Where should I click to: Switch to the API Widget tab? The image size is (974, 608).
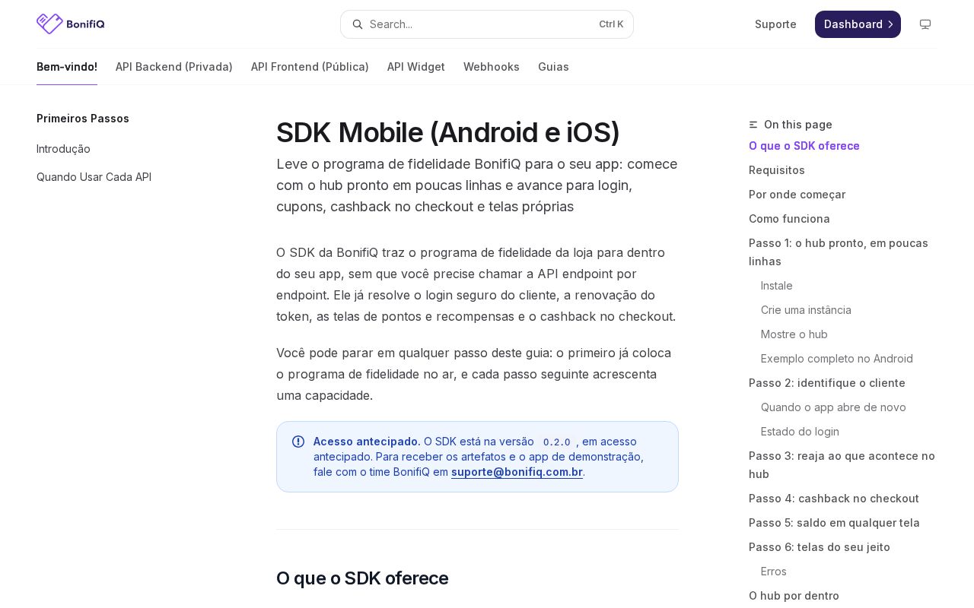(416, 67)
